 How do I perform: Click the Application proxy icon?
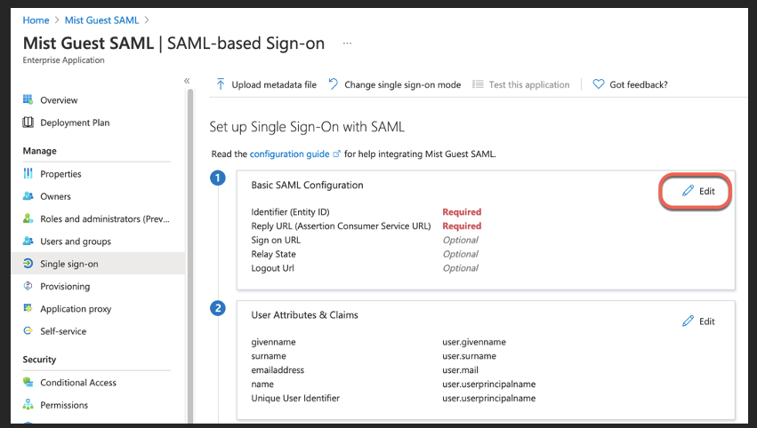pyautogui.click(x=28, y=309)
